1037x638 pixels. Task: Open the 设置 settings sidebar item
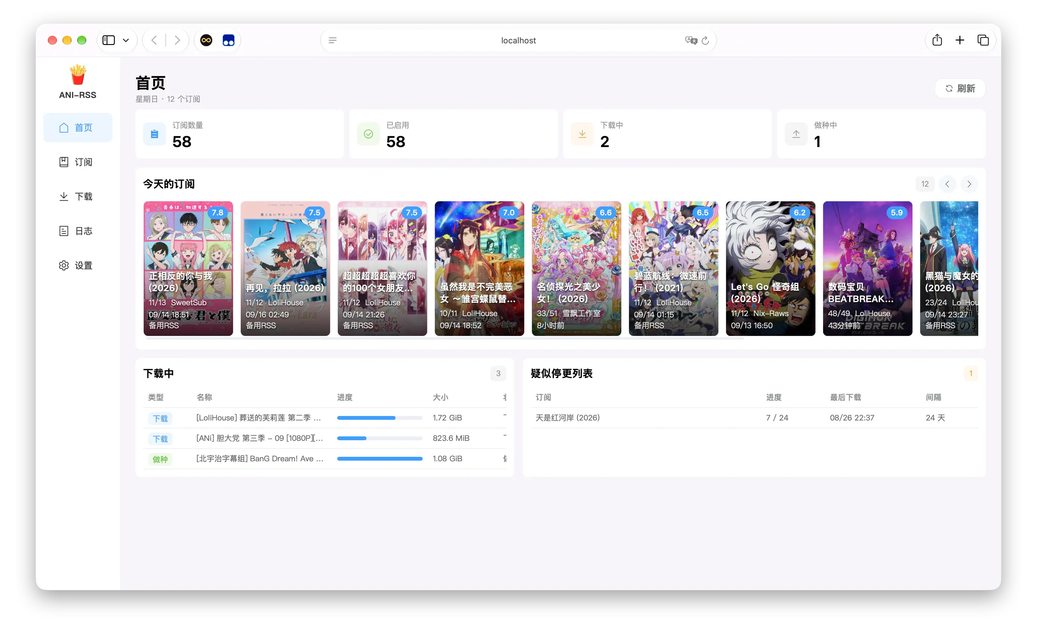pyautogui.click(x=78, y=265)
